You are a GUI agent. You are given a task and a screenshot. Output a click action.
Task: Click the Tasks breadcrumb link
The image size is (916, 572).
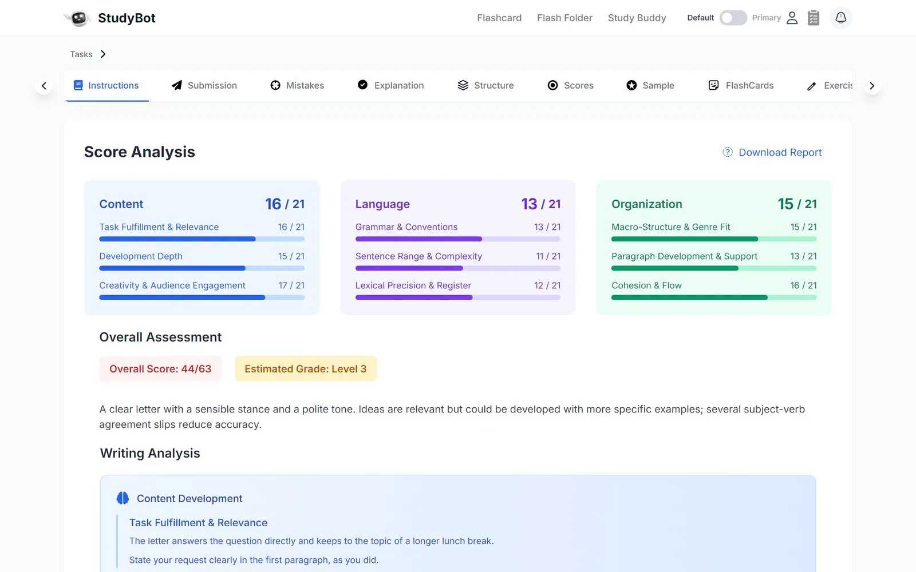click(81, 54)
